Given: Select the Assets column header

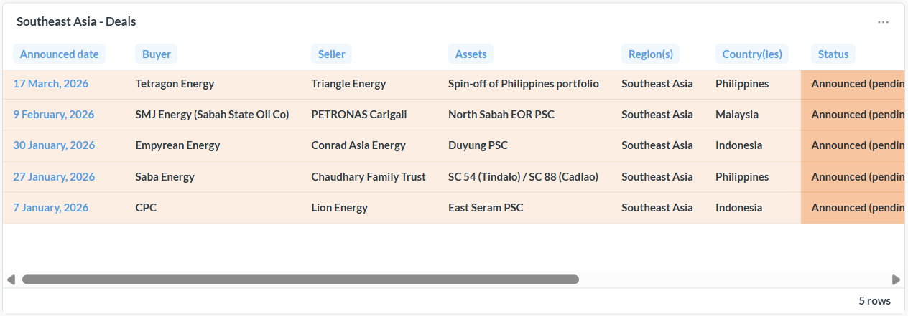Looking at the screenshot, I should tap(471, 54).
